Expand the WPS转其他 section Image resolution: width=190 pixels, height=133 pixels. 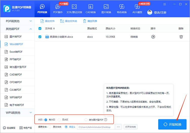click(31, 112)
